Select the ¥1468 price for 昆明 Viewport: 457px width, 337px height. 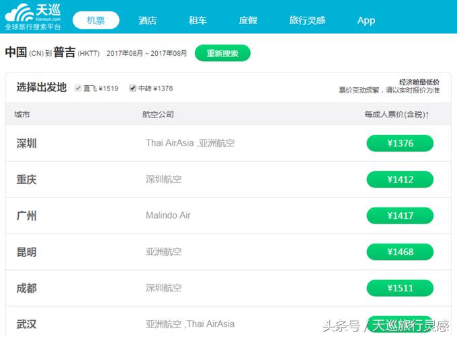coord(400,252)
